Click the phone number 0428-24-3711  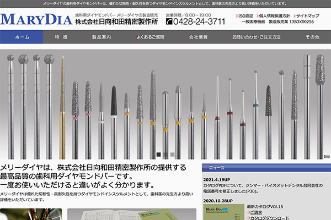[199, 21]
